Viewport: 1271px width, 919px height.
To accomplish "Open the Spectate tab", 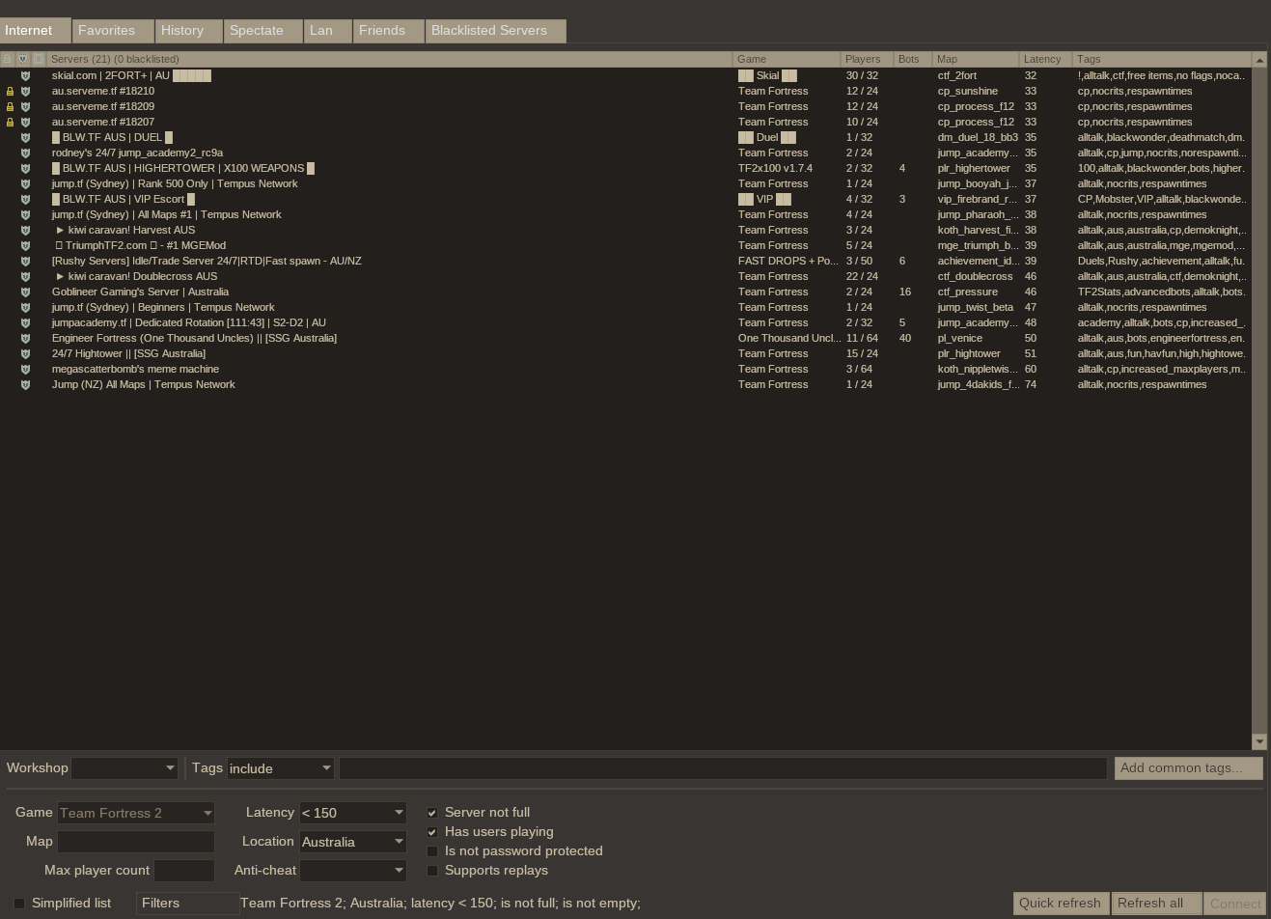I will pyautogui.click(x=263, y=31).
